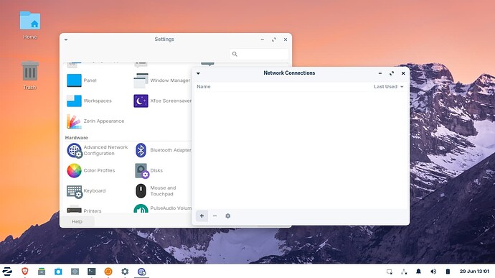Open Printers settings
Image resolution: width=495 pixels, height=278 pixels.
[x=84, y=210]
